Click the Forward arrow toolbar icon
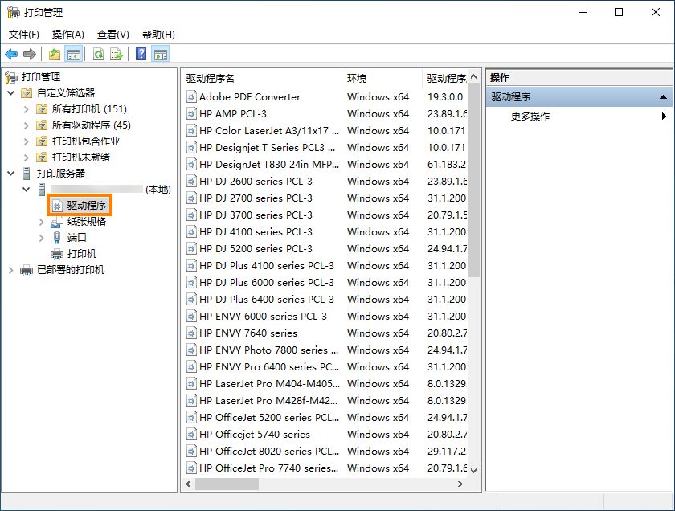 pos(29,55)
